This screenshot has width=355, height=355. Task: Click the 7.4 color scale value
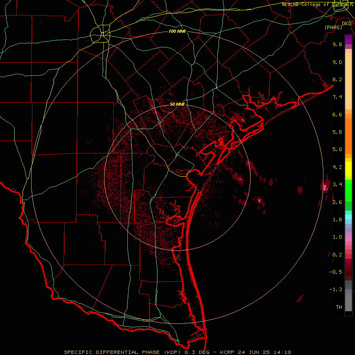point(337,97)
